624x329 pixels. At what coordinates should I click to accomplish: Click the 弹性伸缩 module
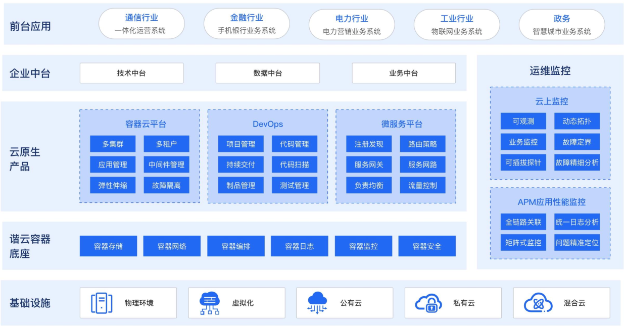(x=112, y=185)
